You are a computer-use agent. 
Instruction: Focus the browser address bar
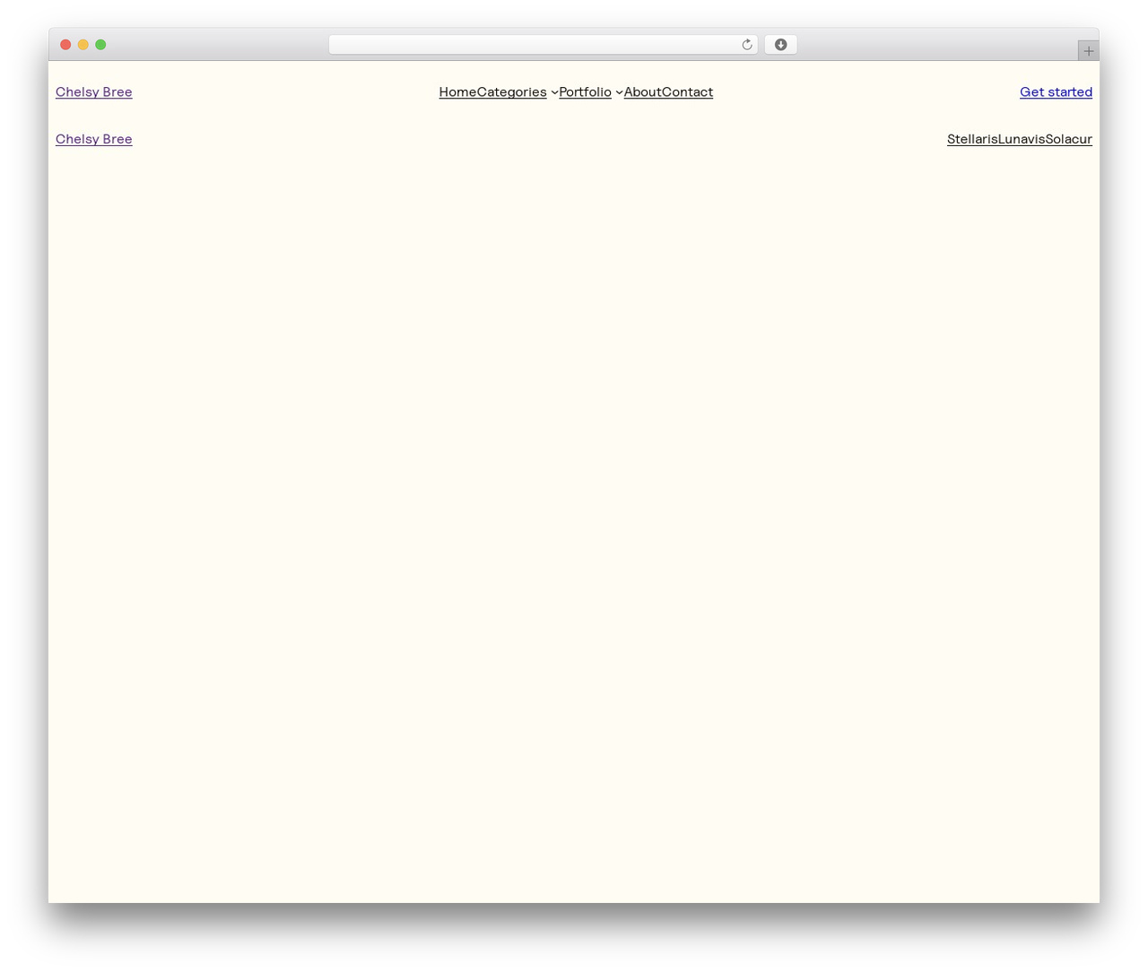pos(543,45)
